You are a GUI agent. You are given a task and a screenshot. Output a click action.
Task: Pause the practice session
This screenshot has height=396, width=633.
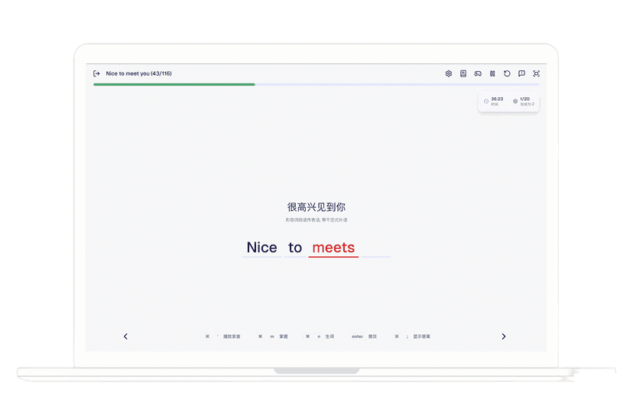[492, 73]
